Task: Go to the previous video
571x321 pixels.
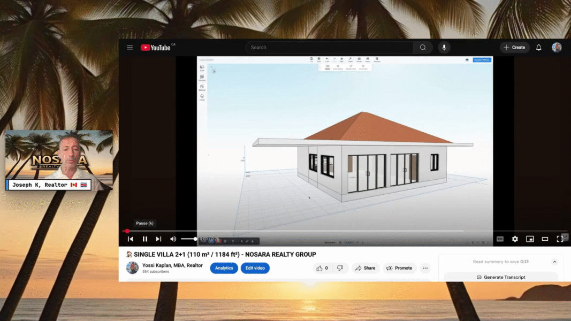Action: point(130,239)
